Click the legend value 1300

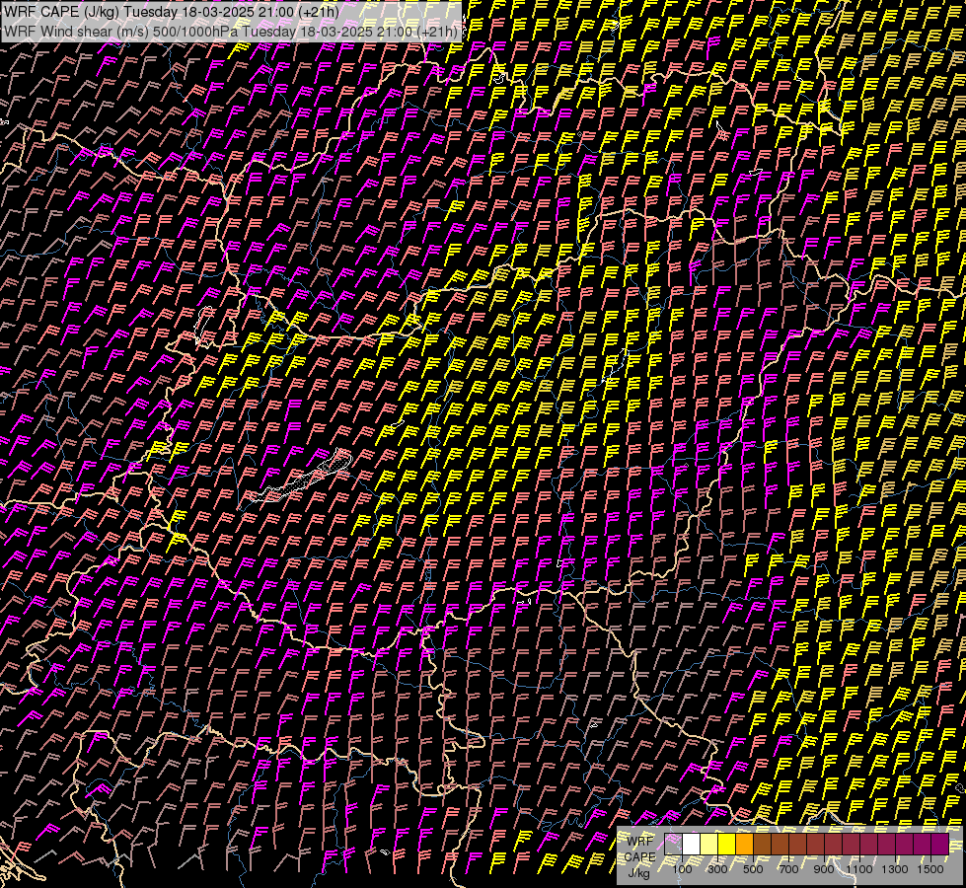point(895,869)
